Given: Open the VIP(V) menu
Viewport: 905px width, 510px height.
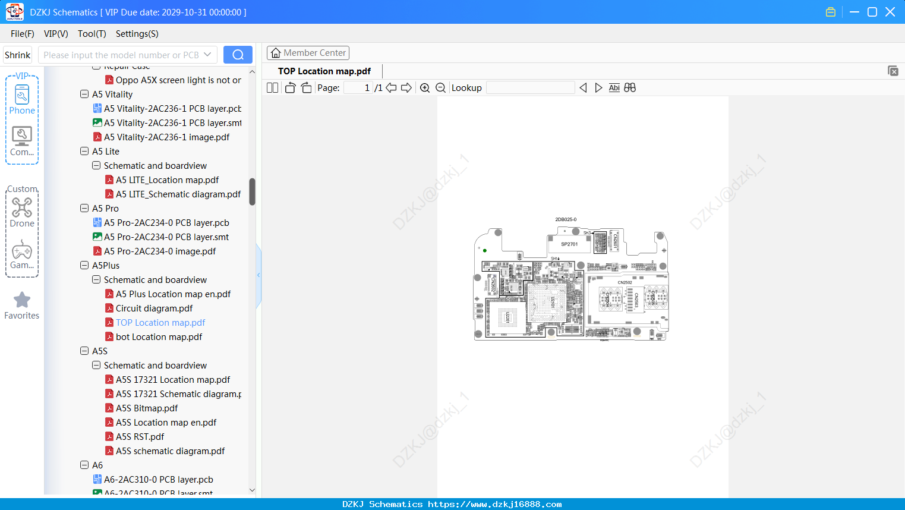Looking at the screenshot, I should click(x=56, y=34).
